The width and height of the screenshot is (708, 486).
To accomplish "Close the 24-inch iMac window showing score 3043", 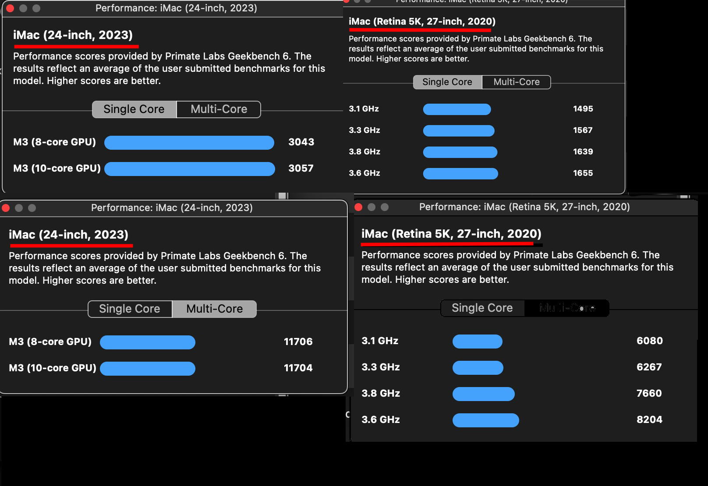I will (10, 8).
